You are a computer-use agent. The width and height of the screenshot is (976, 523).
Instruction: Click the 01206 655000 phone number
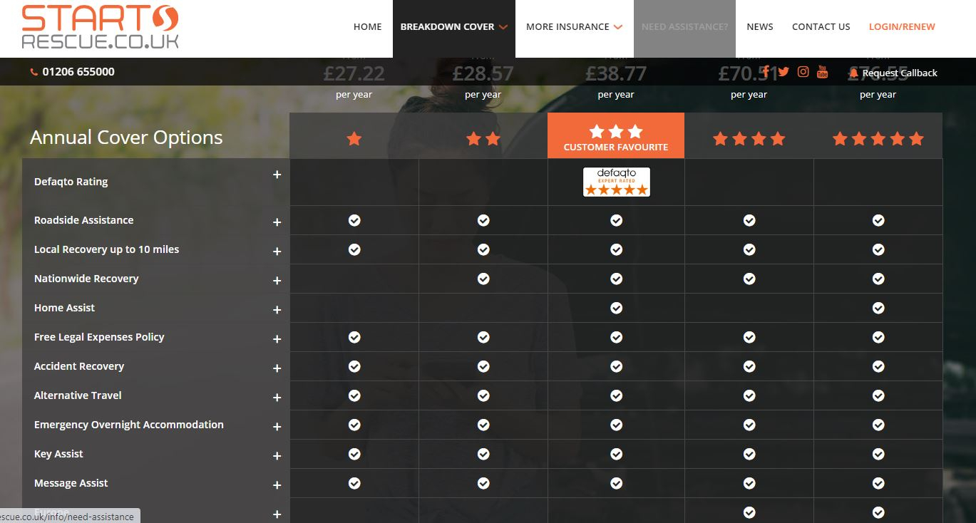point(78,72)
